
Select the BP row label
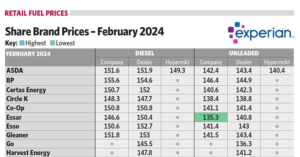[10, 80]
